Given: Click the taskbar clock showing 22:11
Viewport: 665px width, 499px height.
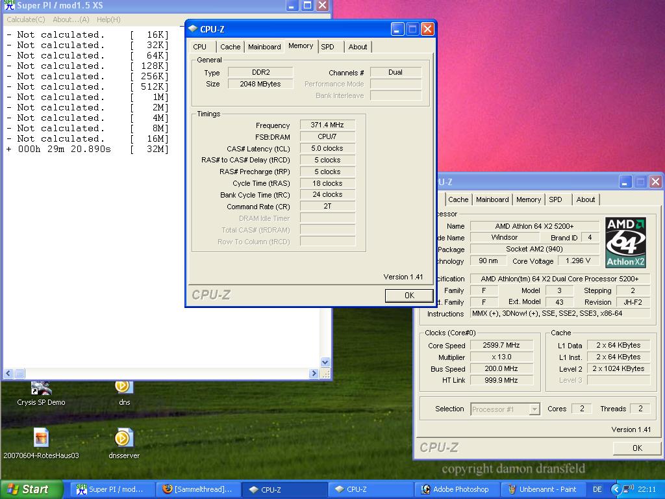Looking at the screenshot, I should point(646,489).
